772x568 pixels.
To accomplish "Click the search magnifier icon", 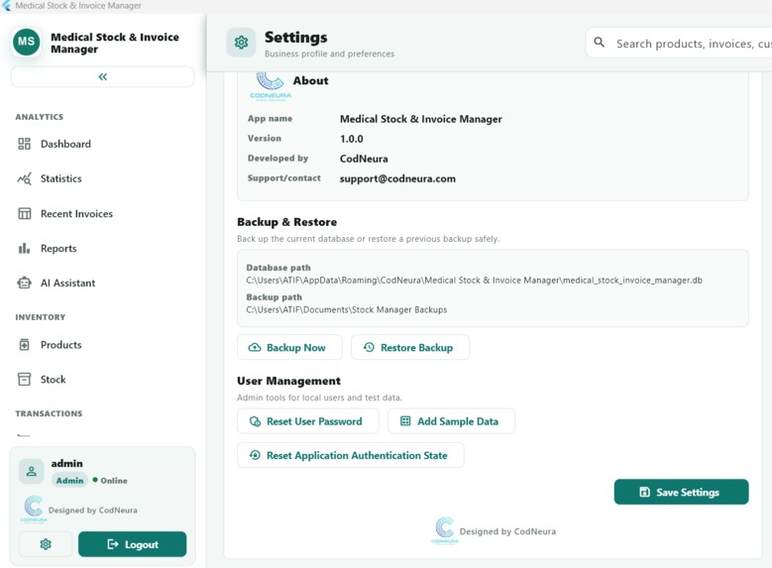I will [600, 43].
